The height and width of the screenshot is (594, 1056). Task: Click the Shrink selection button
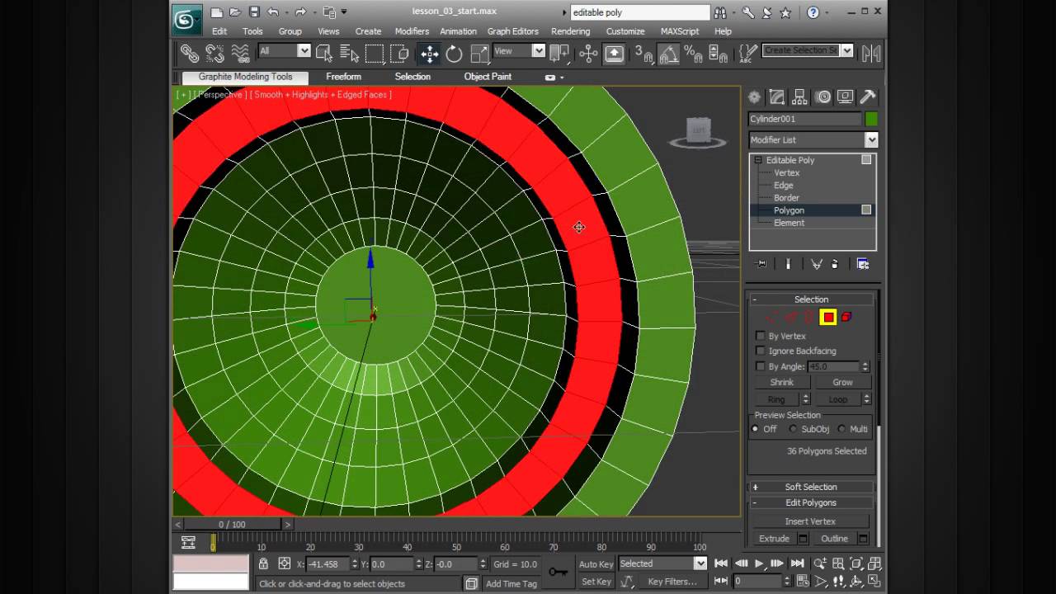pyautogui.click(x=781, y=382)
